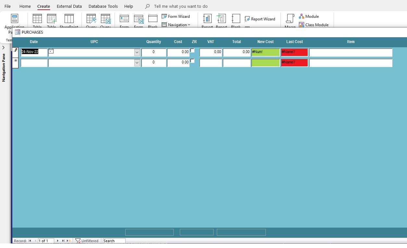Click the Last Cost column header label
407x248 pixels.
point(294,42)
